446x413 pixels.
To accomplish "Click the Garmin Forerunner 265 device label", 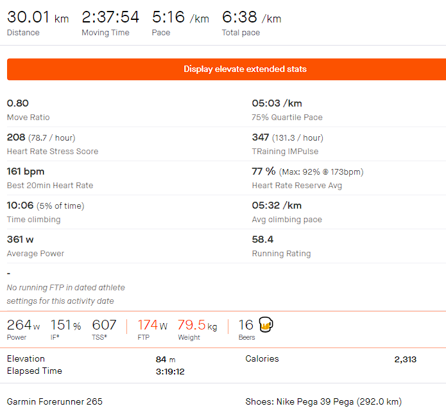I will coord(55,401).
